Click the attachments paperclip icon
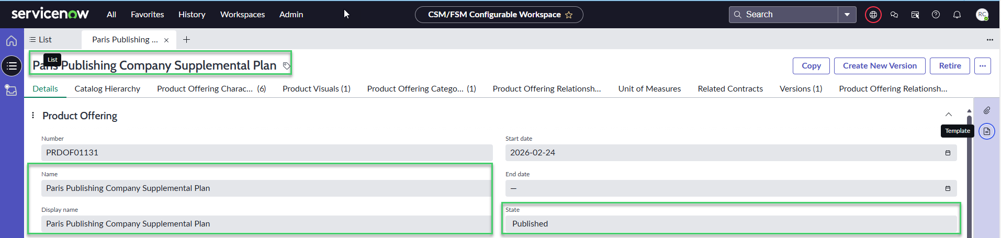 pyautogui.click(x=986, y=110)
